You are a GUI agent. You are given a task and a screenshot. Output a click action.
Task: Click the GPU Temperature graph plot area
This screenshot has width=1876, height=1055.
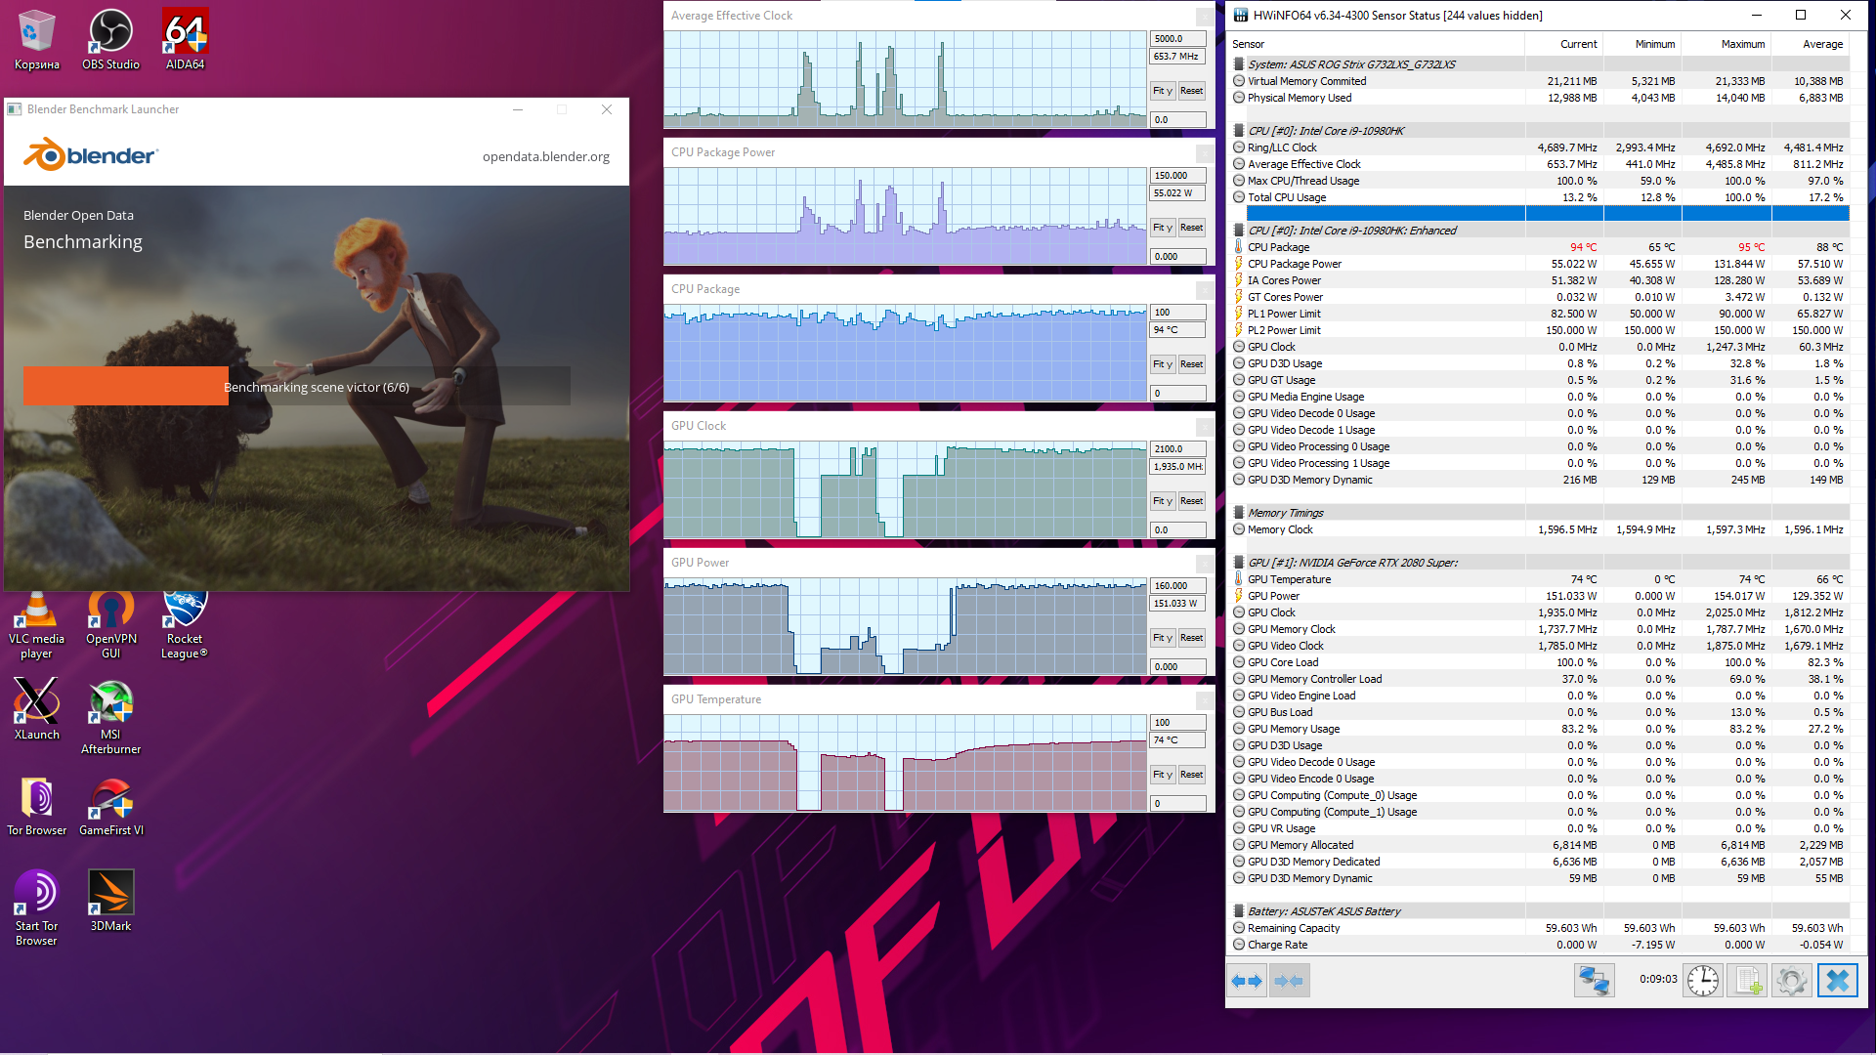[x=906, y=763]
